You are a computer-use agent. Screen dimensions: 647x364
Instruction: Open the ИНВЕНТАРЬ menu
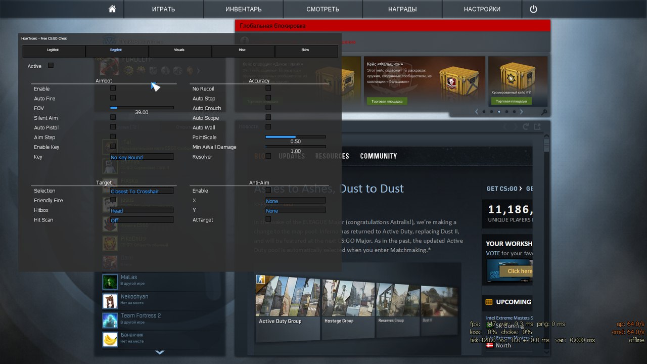point(244,9)
